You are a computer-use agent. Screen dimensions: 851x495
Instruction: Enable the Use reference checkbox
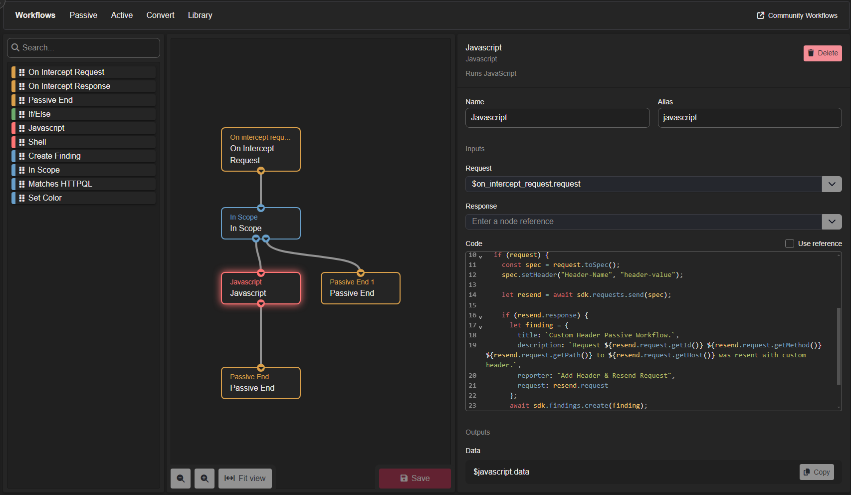point(790,244)
